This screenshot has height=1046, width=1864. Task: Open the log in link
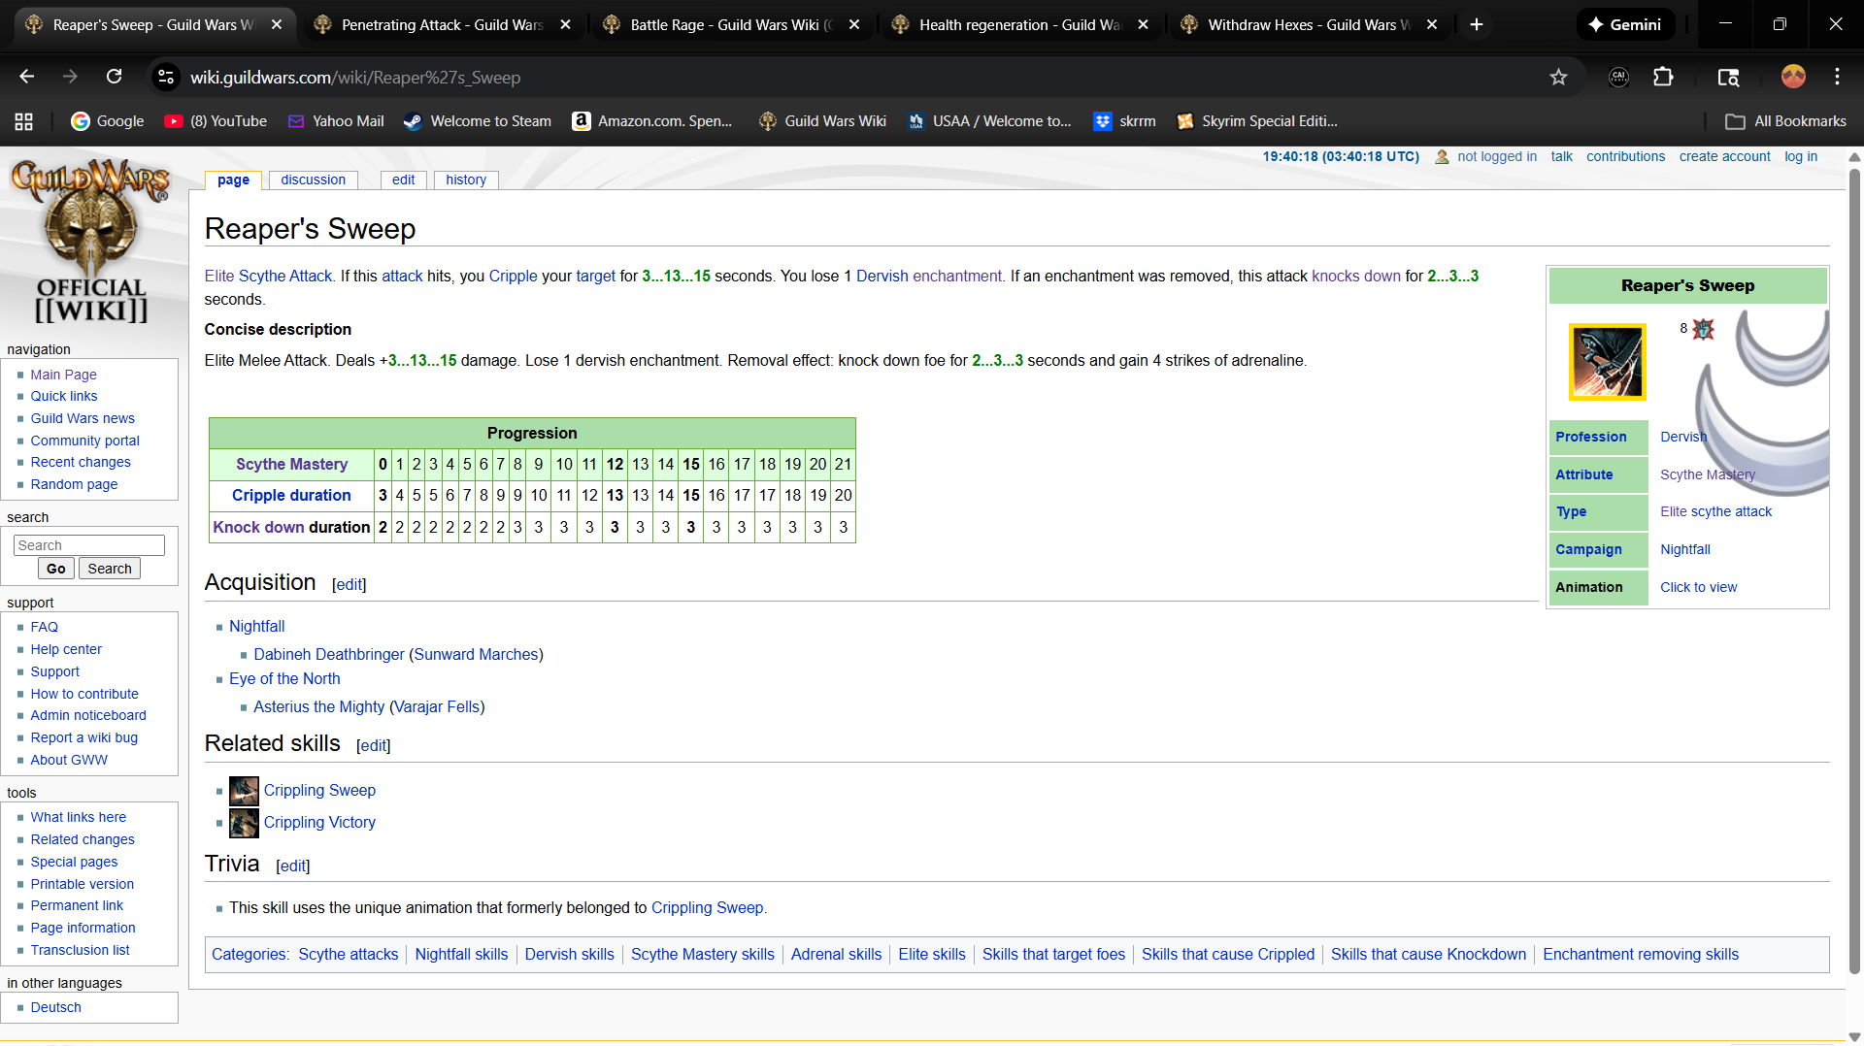(x=1801, y=156)
